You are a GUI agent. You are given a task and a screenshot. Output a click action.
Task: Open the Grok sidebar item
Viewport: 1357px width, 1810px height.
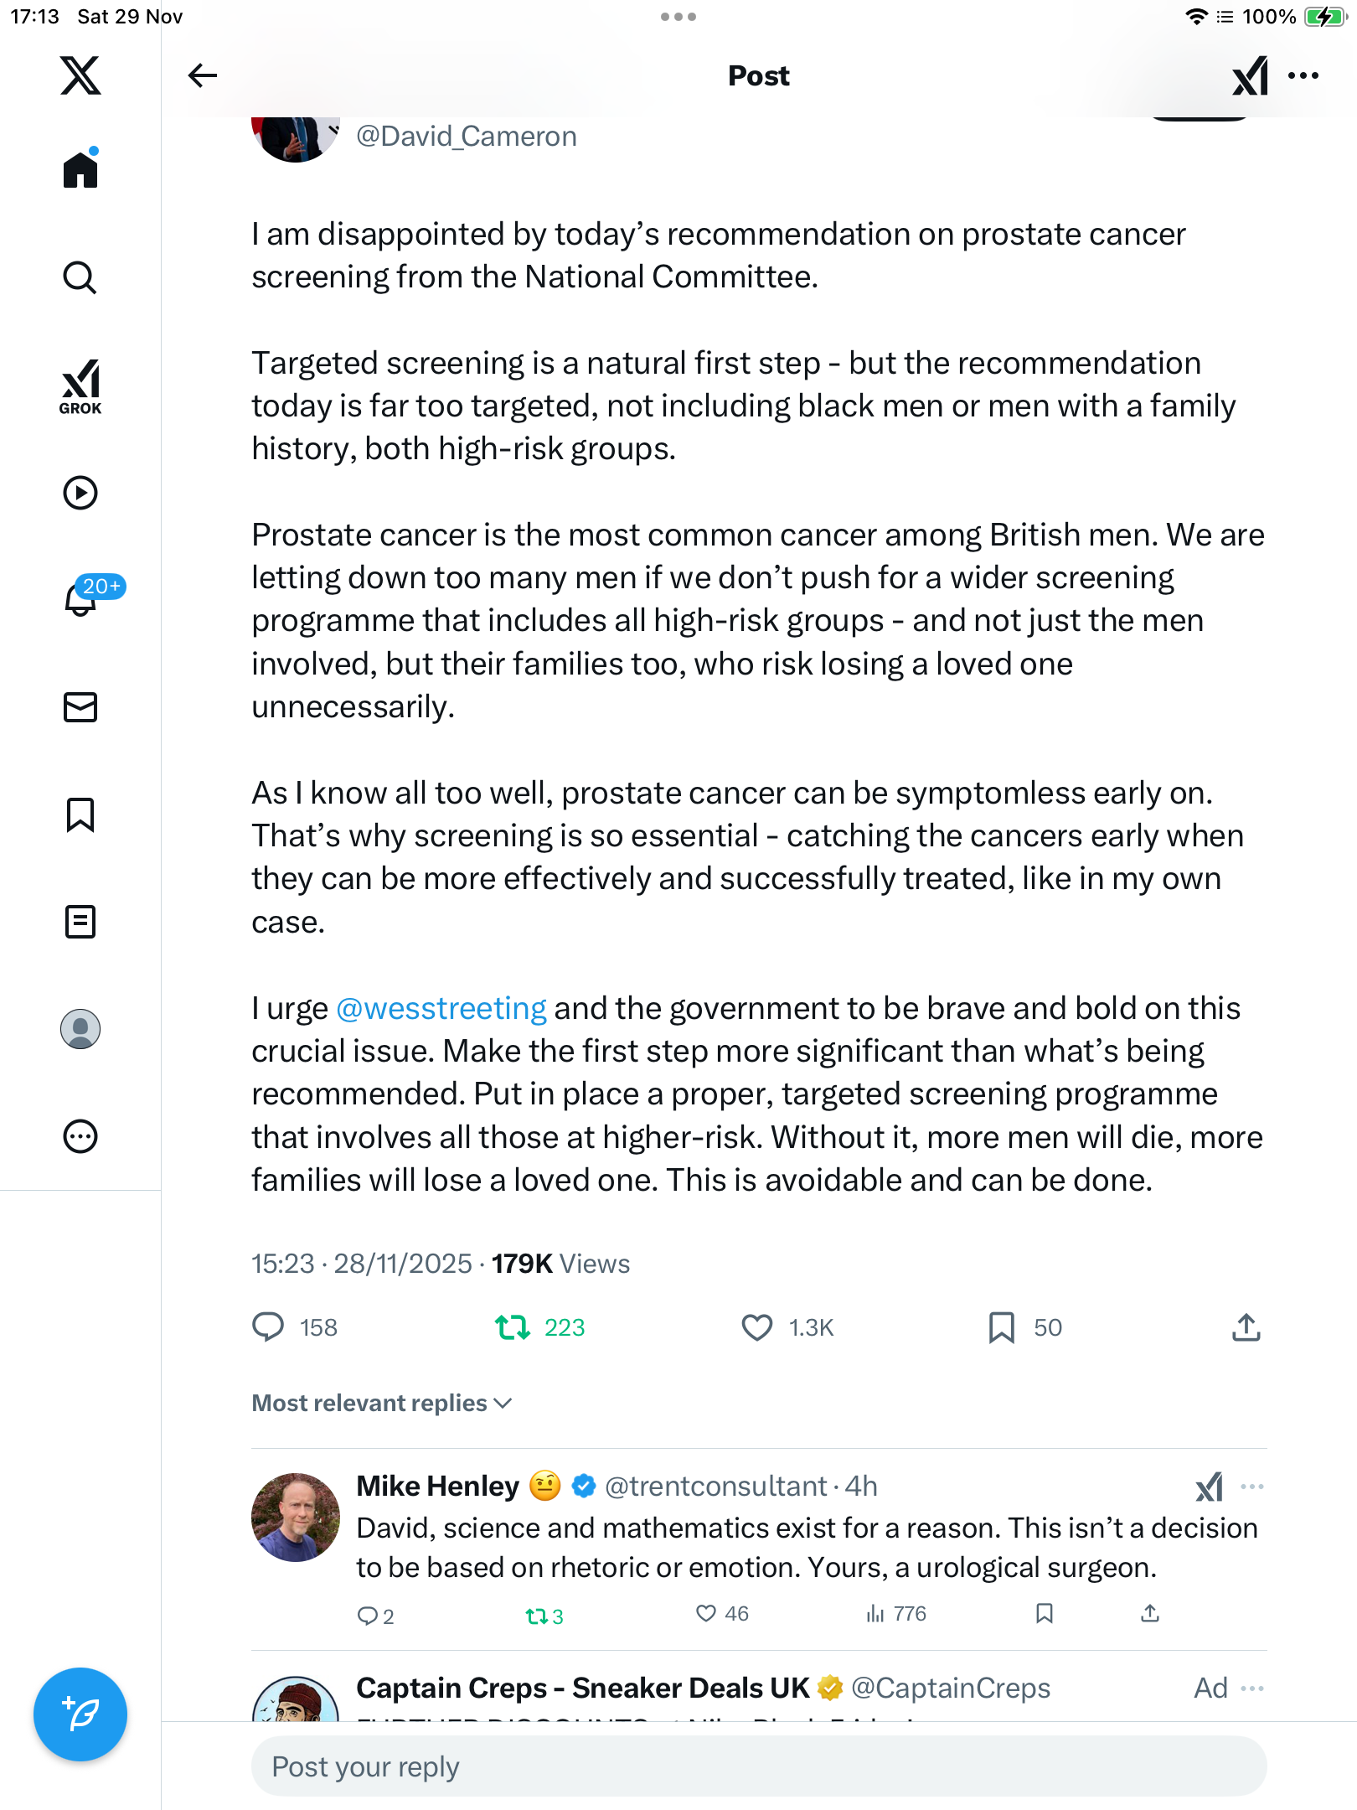pyautogui.click(x=80, y=387)
